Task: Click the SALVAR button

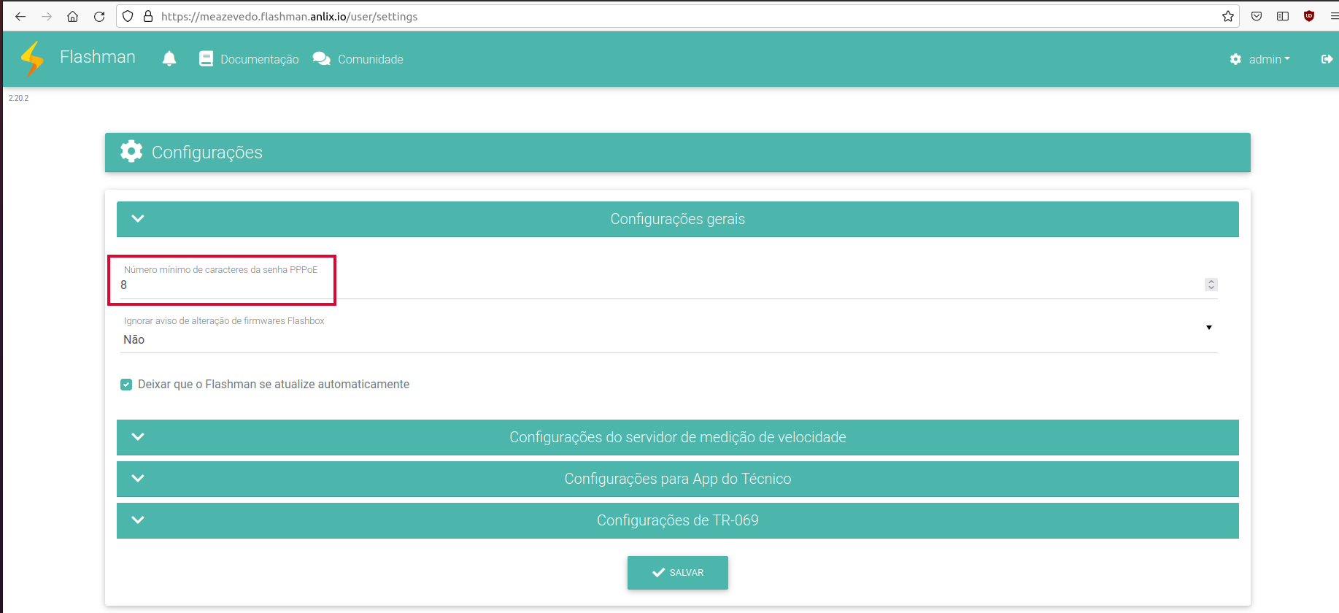Action: pyautogui.click(x=677, y=573)
